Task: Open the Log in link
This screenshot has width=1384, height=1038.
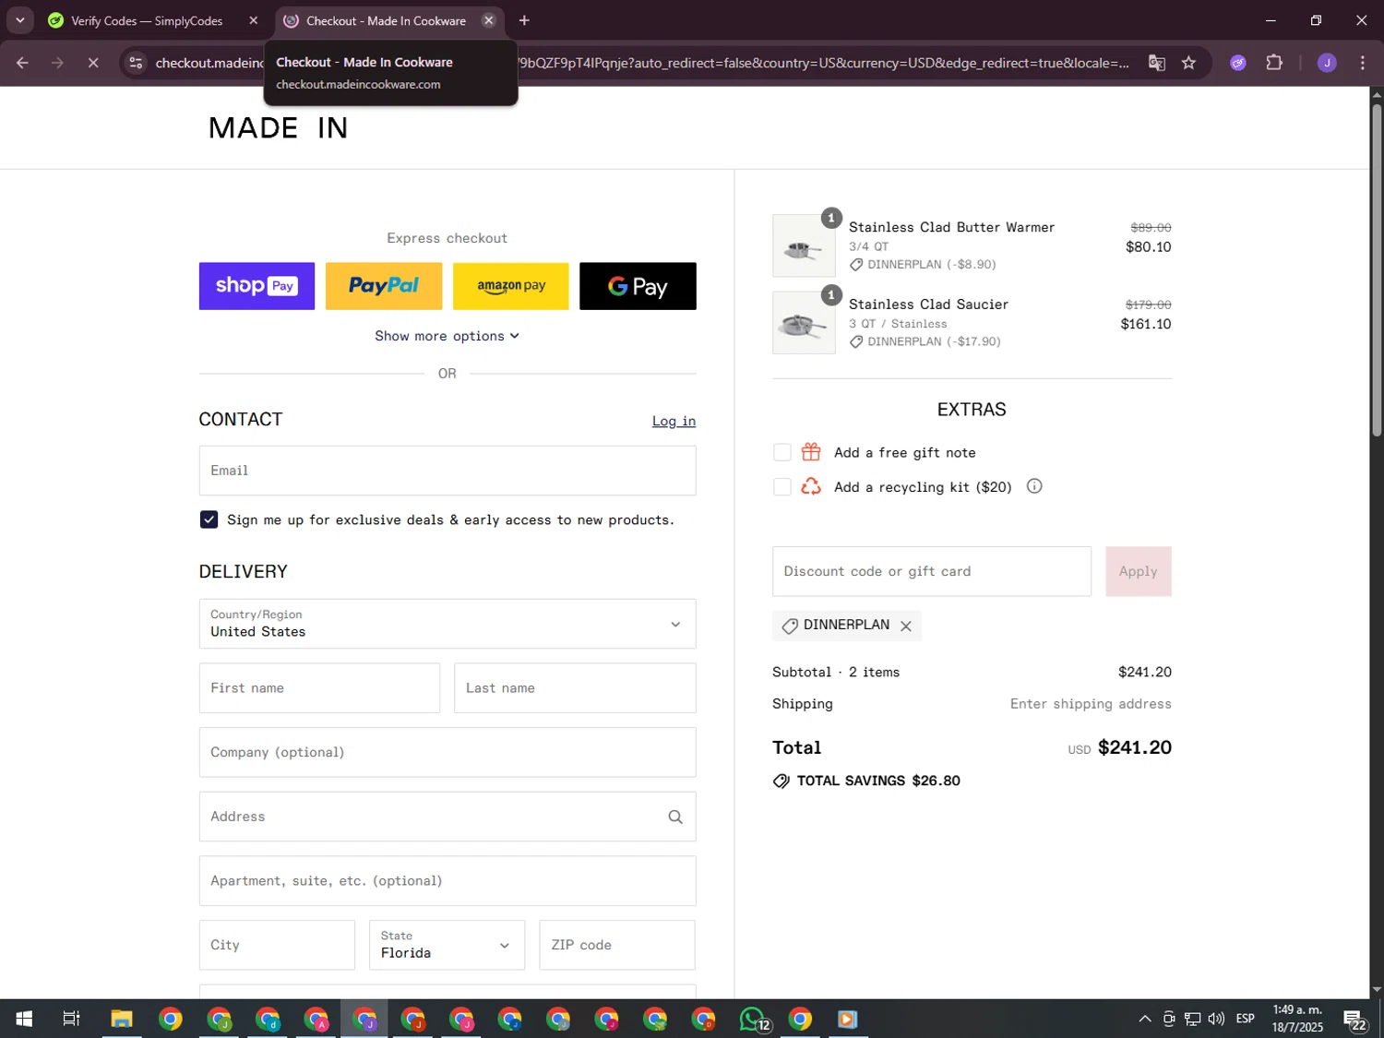Action: point(674,421)
